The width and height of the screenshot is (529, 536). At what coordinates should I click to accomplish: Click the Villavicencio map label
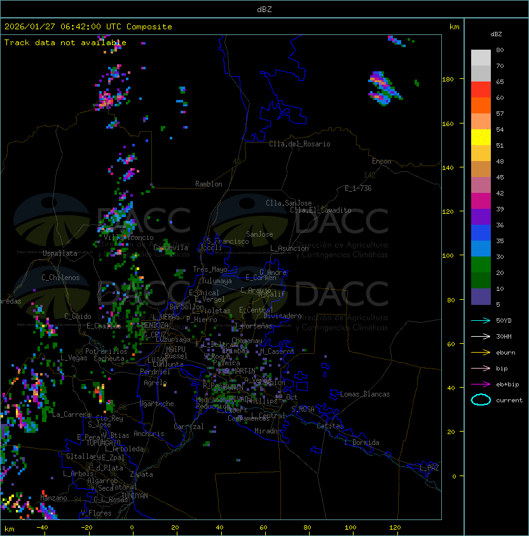click(x=128, y=237)
